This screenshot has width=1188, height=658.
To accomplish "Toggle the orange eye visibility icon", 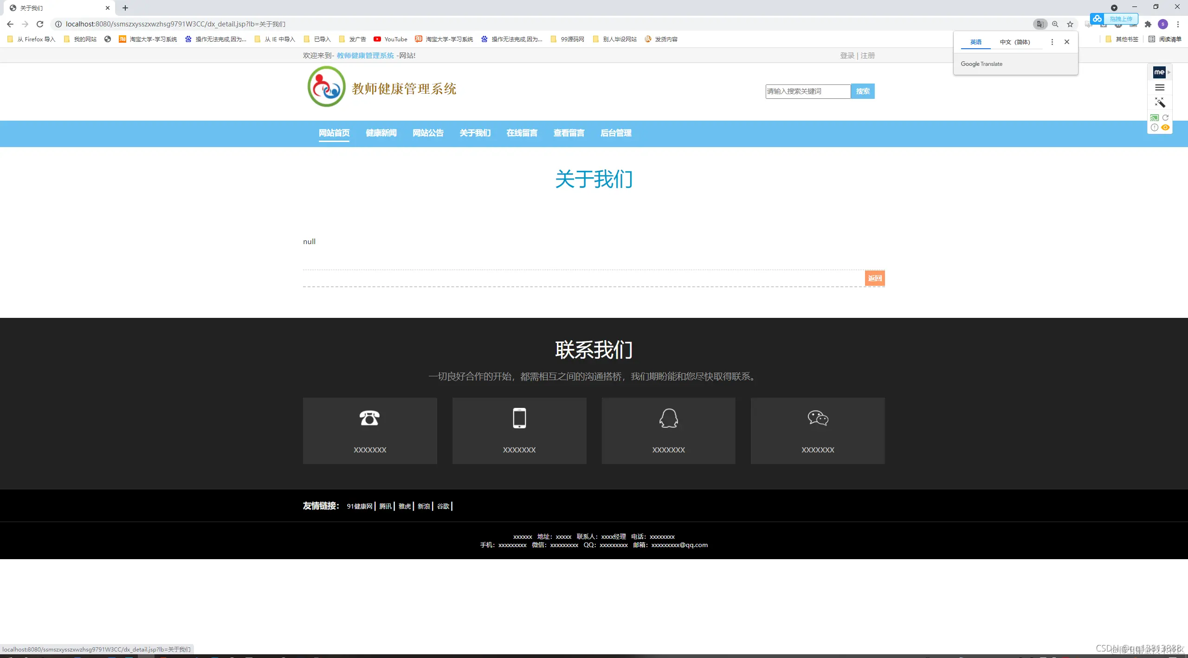I will 1165,127.
